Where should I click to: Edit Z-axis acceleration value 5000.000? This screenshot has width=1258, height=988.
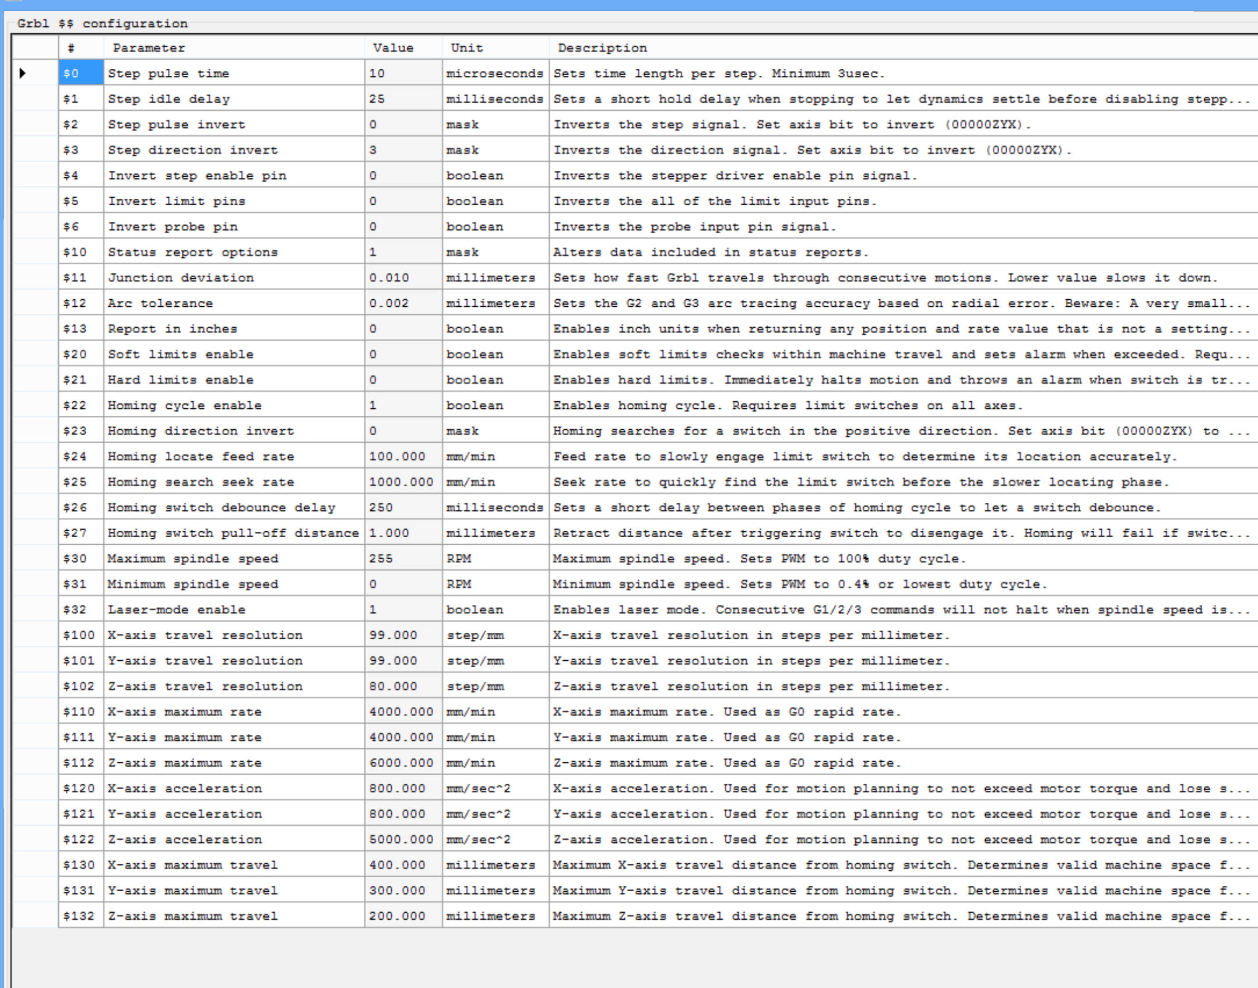(403, 840)
